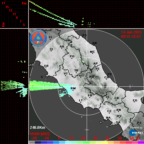Click the PG city marker
The width and height of the screenshot is (144, 144).
pos(72,56)
